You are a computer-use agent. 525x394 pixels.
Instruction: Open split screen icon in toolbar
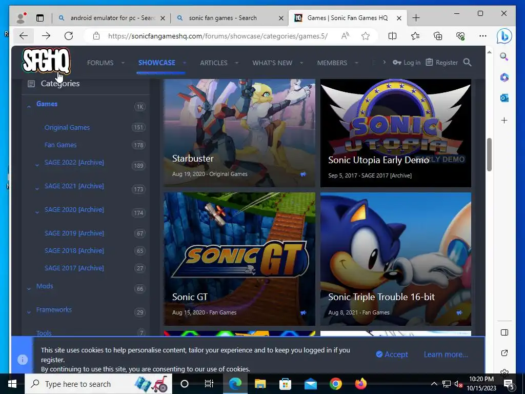(392, 36)
